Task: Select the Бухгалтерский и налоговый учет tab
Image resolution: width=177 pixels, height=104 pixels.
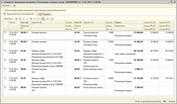Action: click(19, 14)
